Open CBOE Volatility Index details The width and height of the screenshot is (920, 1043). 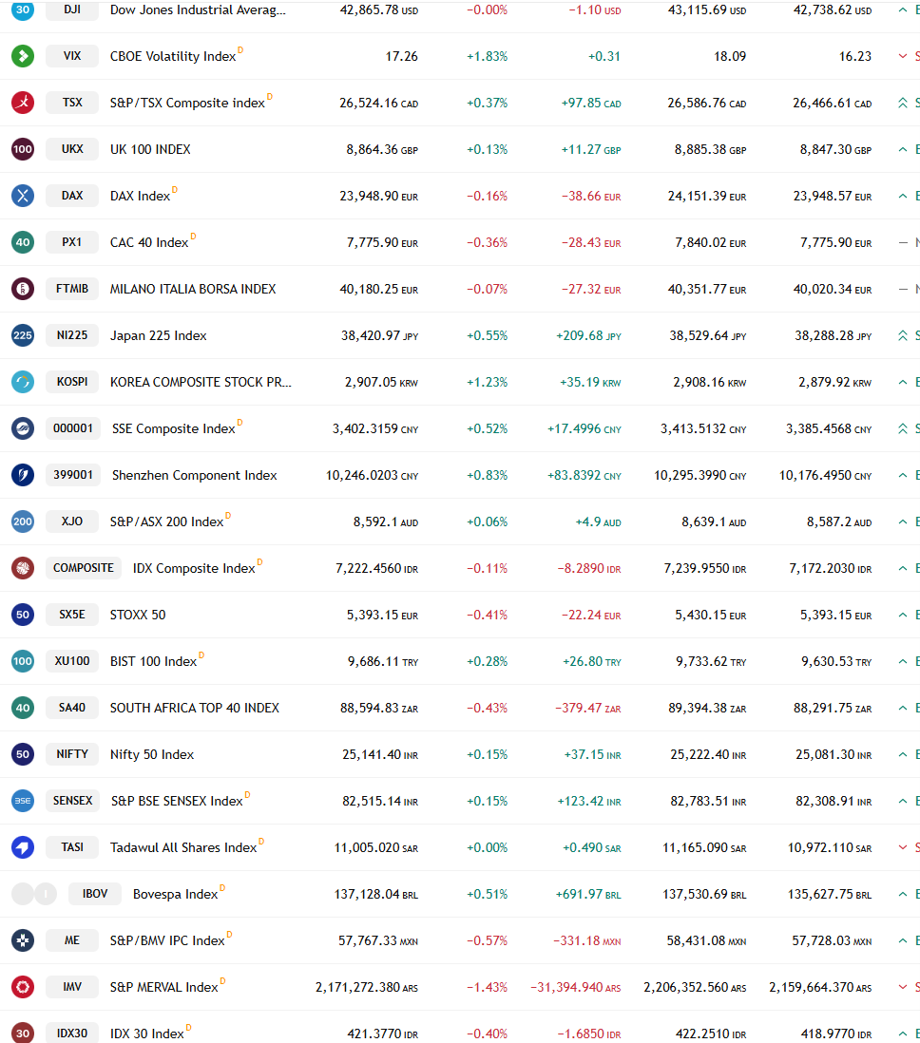[173, 57]
